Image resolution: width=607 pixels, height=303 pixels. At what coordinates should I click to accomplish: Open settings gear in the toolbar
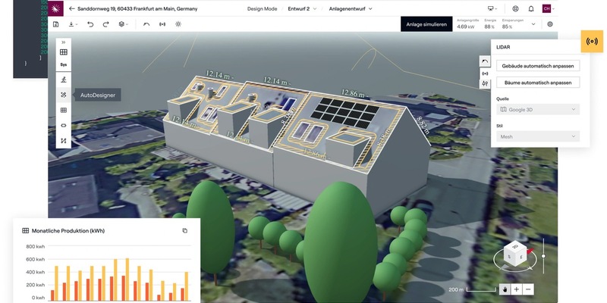tap(550, 24)
